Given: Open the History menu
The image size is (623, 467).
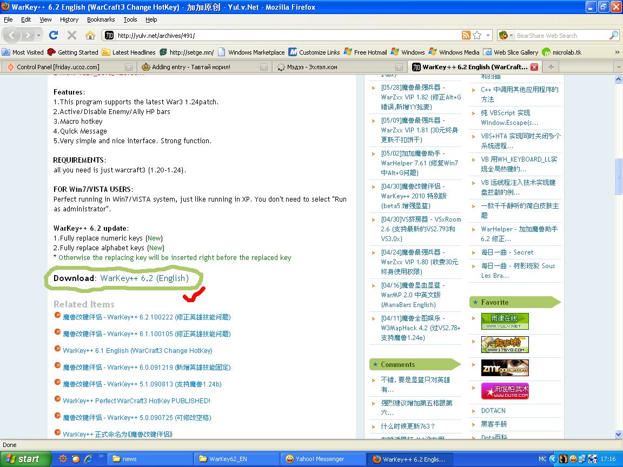Looking at the screenshot, I should (x=69, y=19).
